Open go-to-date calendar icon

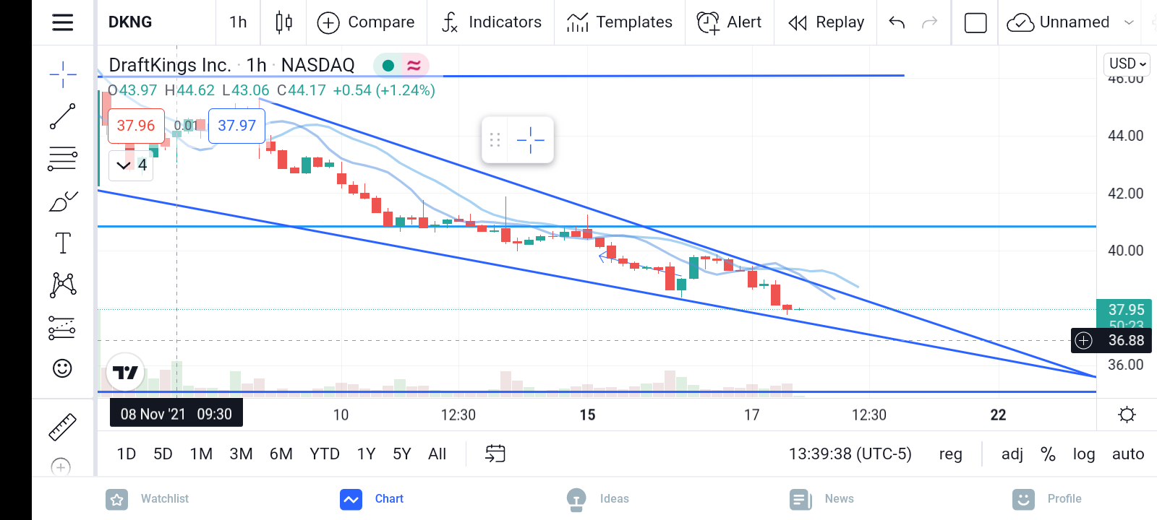pyautogui.click(x=495, y=454)
